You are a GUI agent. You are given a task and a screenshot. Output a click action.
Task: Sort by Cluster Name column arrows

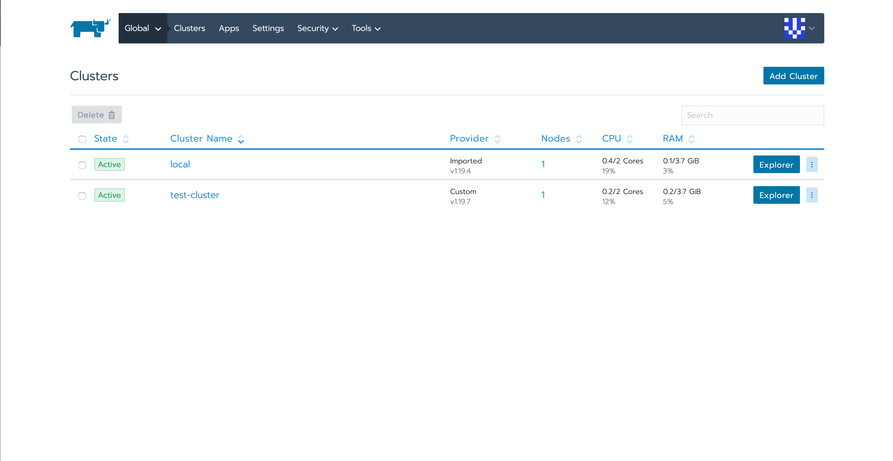(x=241, y=139)
